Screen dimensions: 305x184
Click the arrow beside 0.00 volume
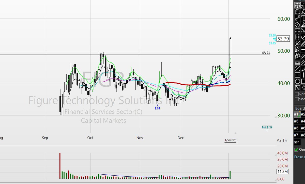(x=276, y=181)
